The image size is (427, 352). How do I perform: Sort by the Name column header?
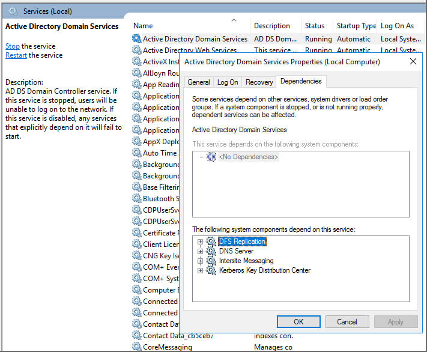tap(143, 26)
